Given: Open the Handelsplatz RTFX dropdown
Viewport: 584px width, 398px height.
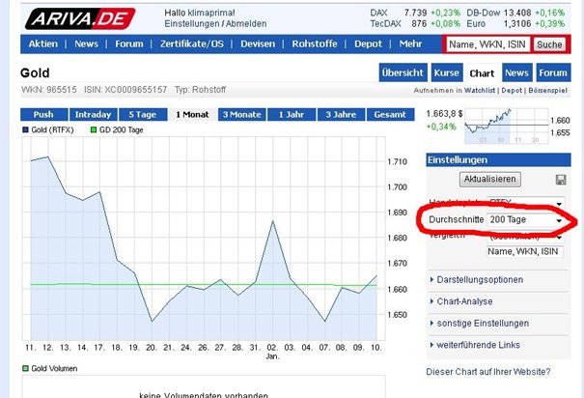Looking at the screenshot, I should coord(525,204).
